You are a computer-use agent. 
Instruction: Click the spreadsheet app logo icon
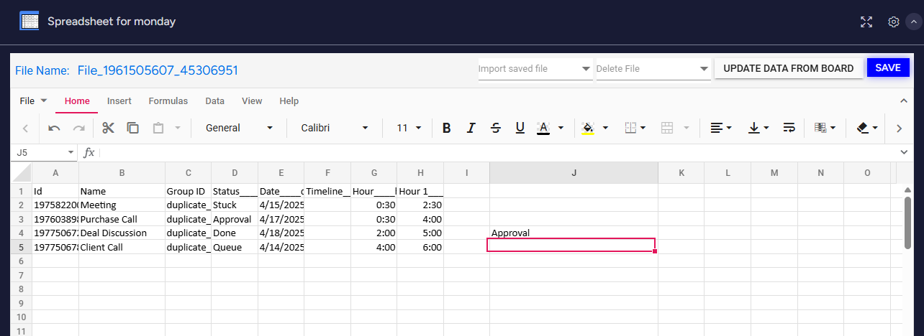click(x=30, y=21)
